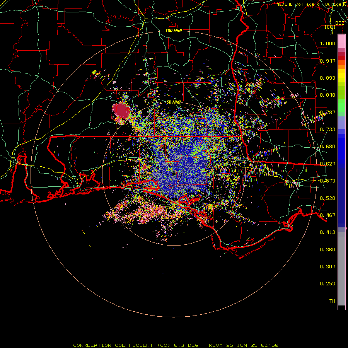
Task: Click the 0.840 scale label
Action: tap(328, 95)
